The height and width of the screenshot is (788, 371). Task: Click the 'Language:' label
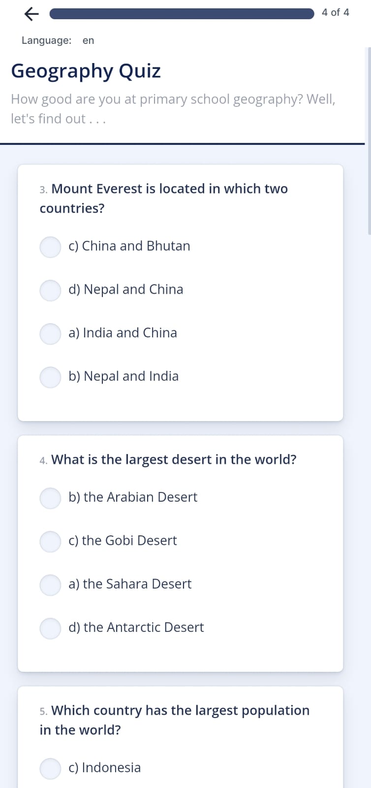point(46,40)
